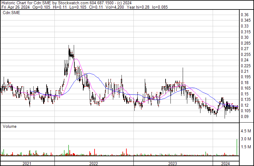Click the 0.12 price axis label
The height and width of the screenshot is (166, 254).
point(245,105)
